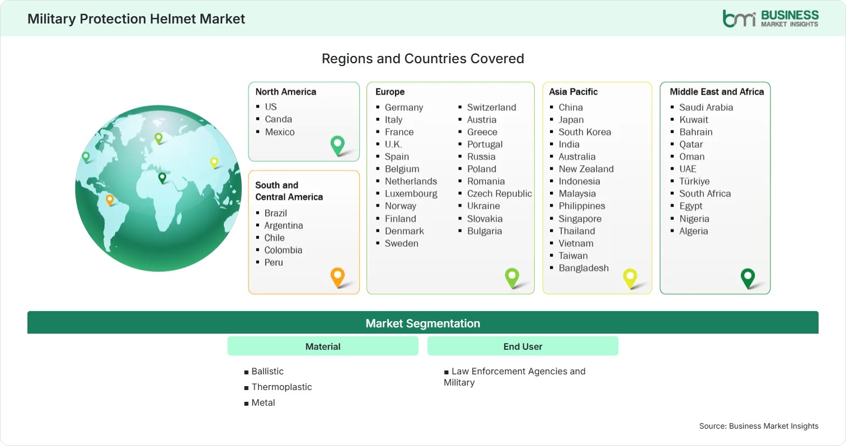Select "Thermoplastic" in the Material list
This screenshot has width=846, height=446.
281,387
